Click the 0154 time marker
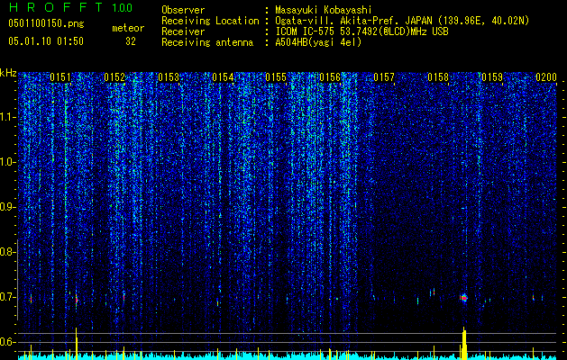567x360 pixels. click(223, 77)
